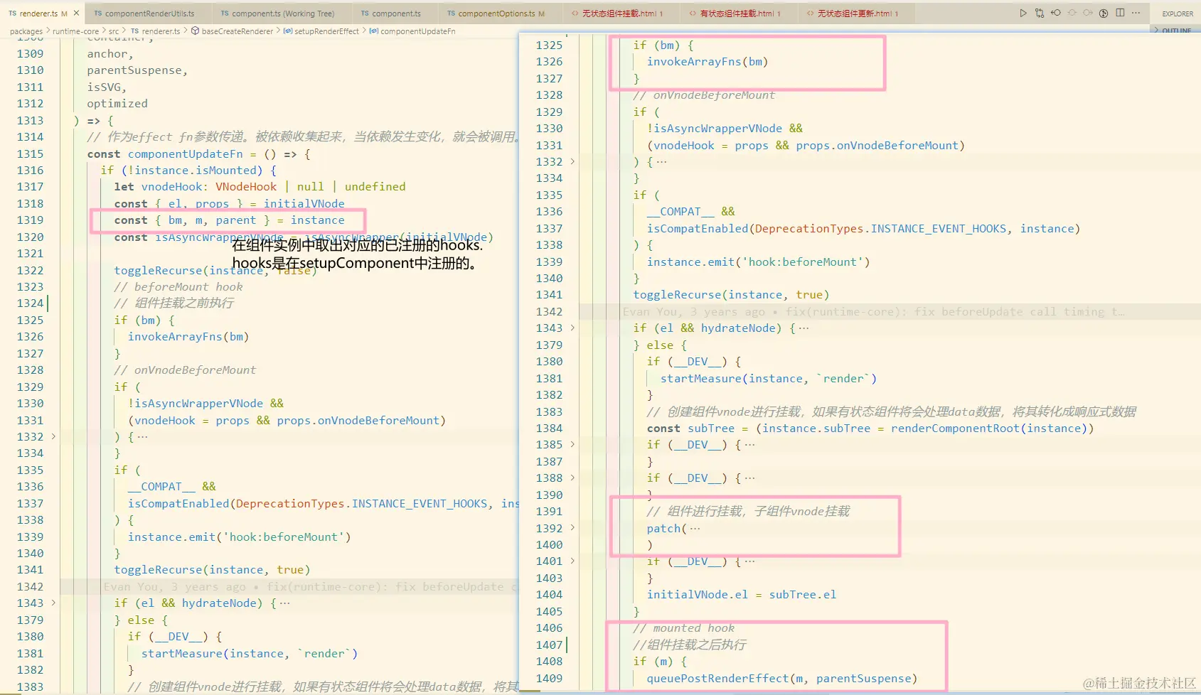Click line number 1407 in right pane
1201x695 pixels.
click(549, 645)
